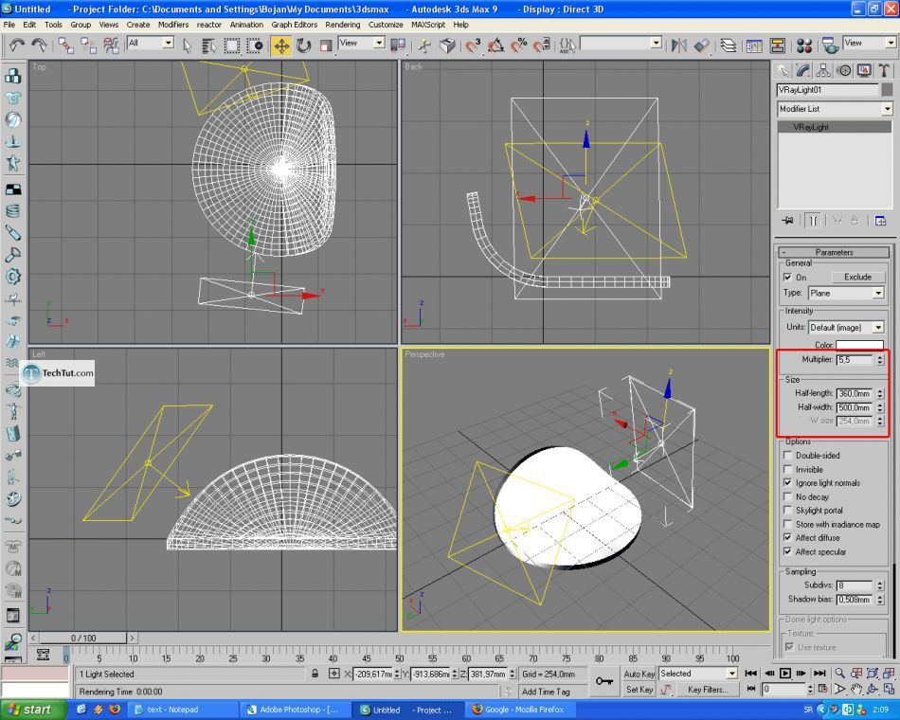Open the named selection sets dropdown

(x=621, y=43)
